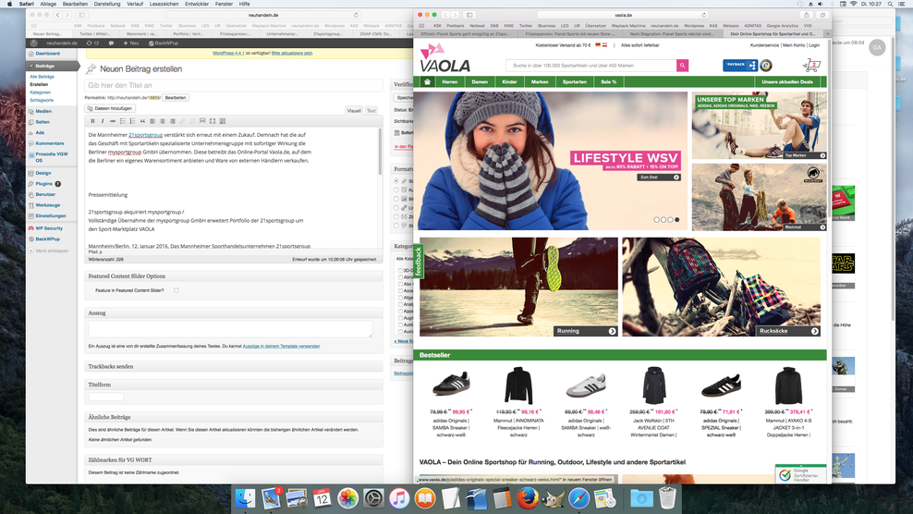Switch editor to the Text tab
Viewport: 913px width, 514px height.
371,111
